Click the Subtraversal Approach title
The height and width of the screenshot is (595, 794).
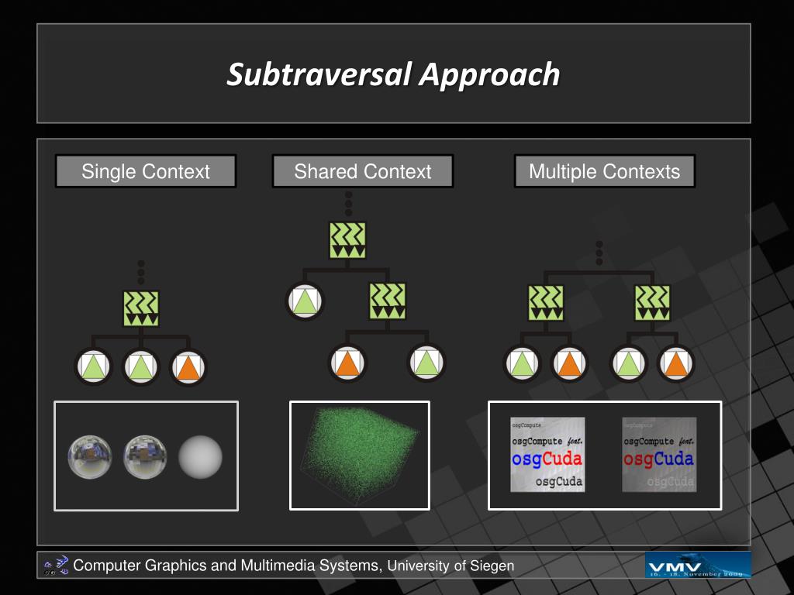click(x=393, y=74)
